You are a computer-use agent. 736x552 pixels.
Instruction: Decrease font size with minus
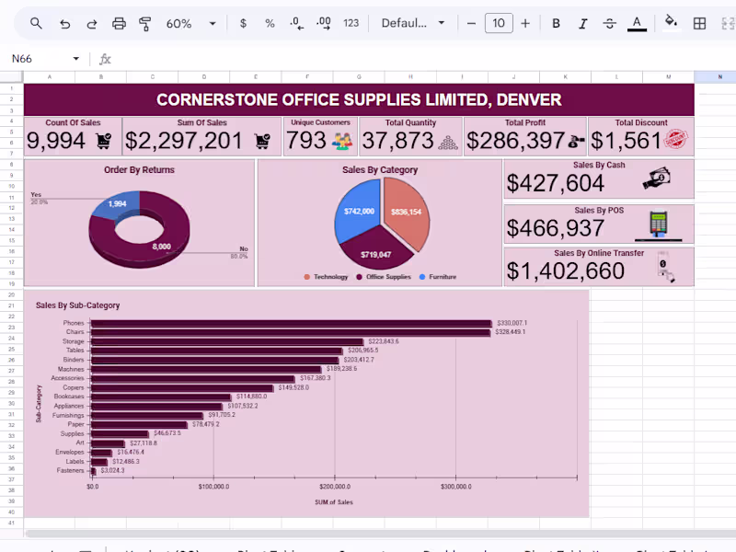coord(471,23)
